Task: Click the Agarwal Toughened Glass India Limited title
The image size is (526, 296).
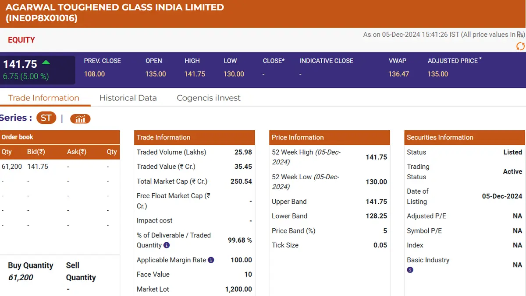Action: click(115, 13)
